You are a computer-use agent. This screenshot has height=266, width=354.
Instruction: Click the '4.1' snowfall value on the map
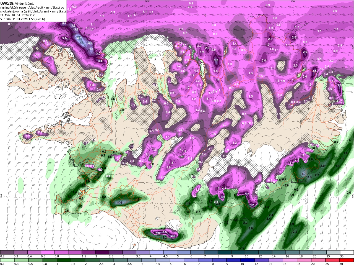pos(92,48)
